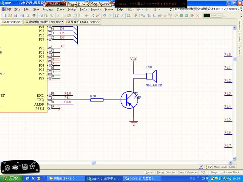Open the Cross References panel button

(188, 172)
